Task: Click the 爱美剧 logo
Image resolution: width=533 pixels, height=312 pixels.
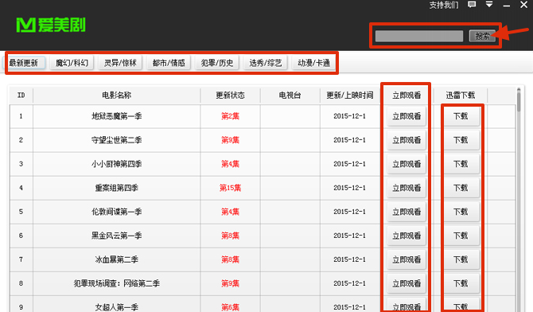Action: pos(51,25)
